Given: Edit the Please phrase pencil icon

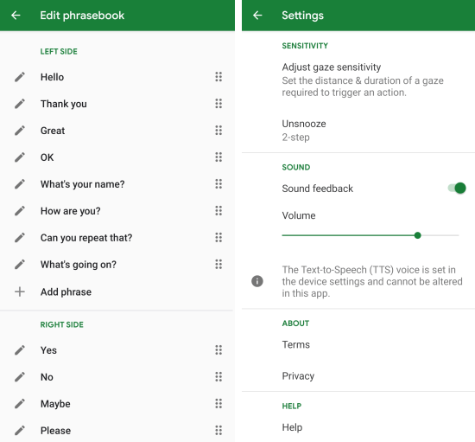Looking at the screenshot, I should (x=20, y=430).
